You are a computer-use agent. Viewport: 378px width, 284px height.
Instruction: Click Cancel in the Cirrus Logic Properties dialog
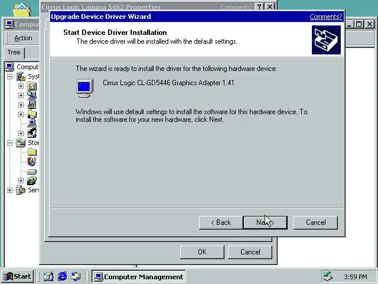point(250,252)
